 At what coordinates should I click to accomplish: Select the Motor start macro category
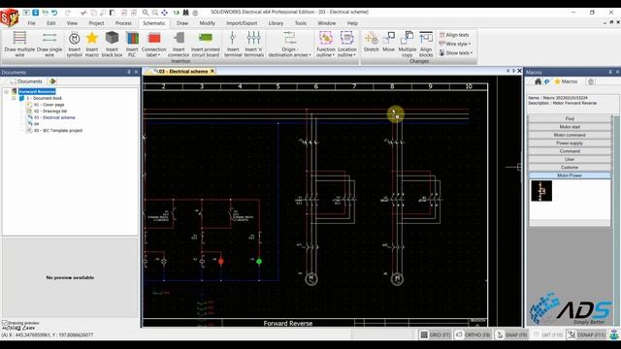570,127
